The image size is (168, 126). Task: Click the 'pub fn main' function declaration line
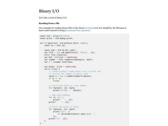click(64, 43)
